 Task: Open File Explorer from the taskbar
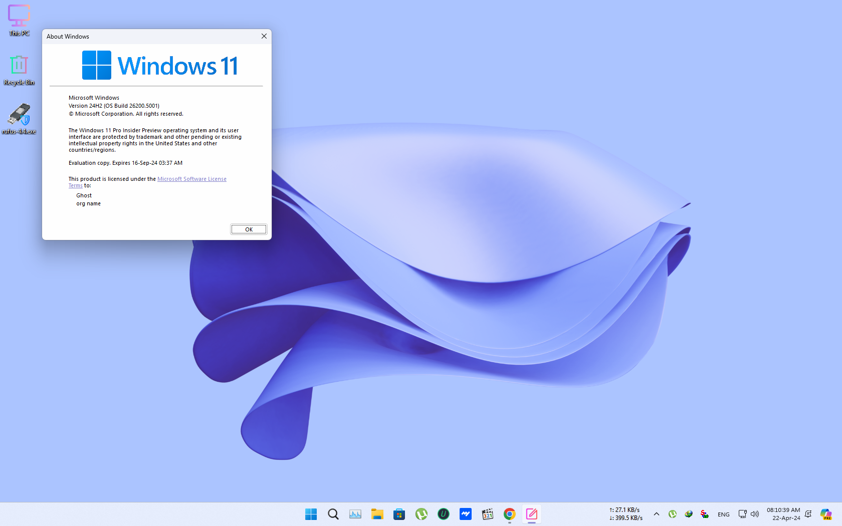[377, 514]
